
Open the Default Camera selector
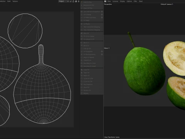tap(167, 4)
